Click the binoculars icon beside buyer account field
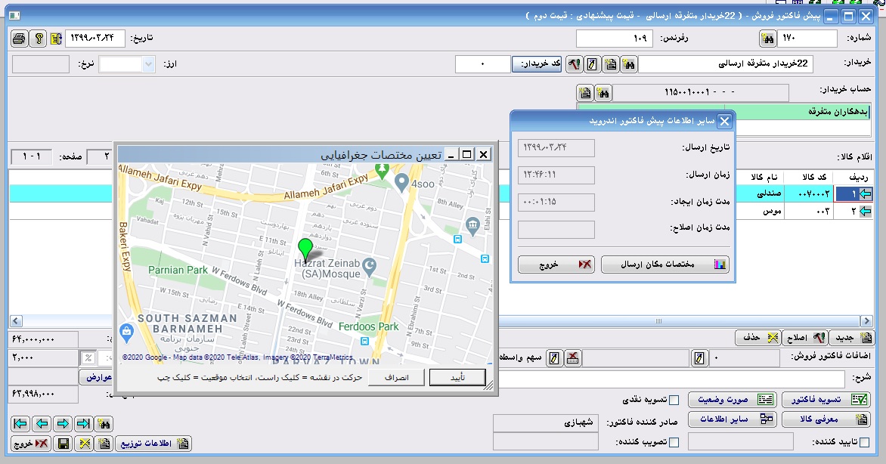This screenshot has width=886, height=464. tap(603, 93)
